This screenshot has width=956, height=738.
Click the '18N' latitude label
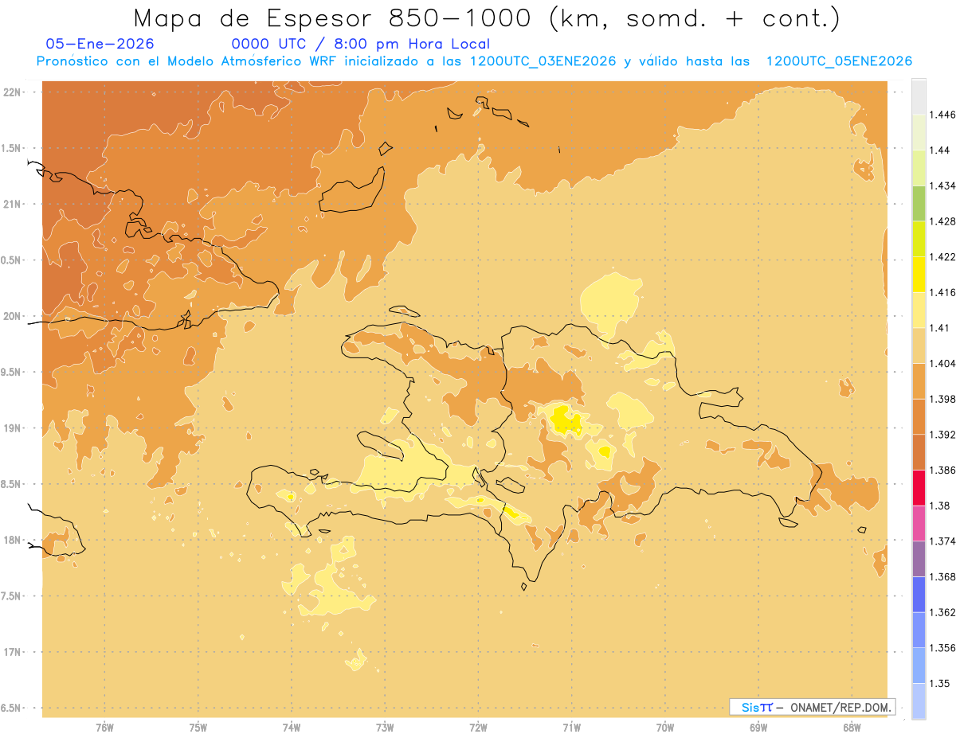coord(11,540)
